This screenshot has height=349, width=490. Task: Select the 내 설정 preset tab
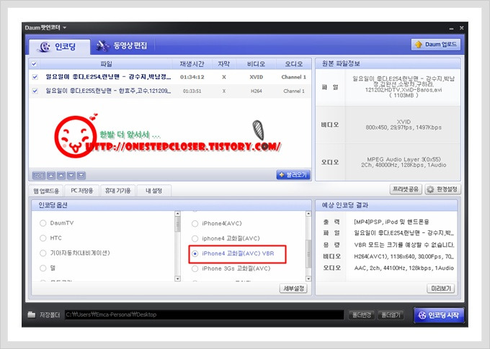[x=153, y=191]
